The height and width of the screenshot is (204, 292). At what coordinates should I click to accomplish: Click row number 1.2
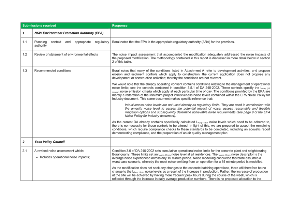25,54
